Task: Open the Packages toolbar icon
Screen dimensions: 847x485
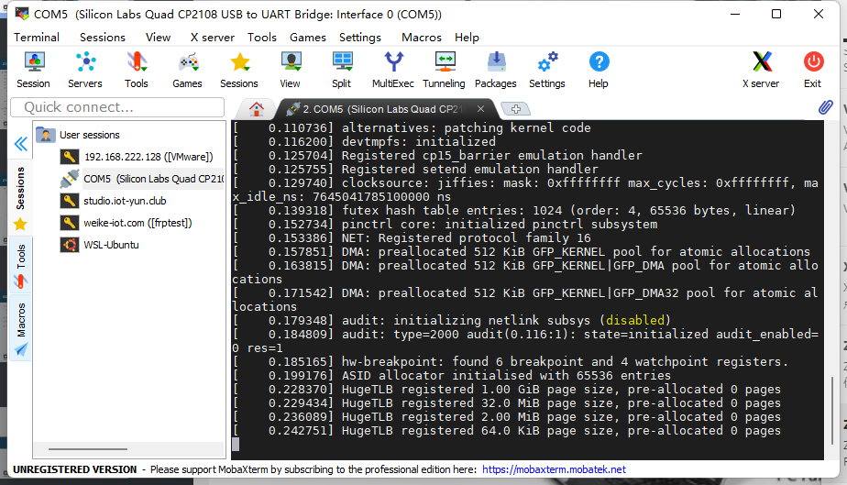Action: [x=496, y=70]
